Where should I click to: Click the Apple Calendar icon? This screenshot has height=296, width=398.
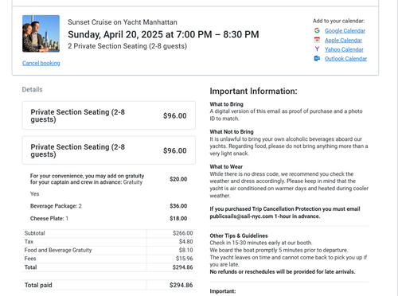[317, 40]
